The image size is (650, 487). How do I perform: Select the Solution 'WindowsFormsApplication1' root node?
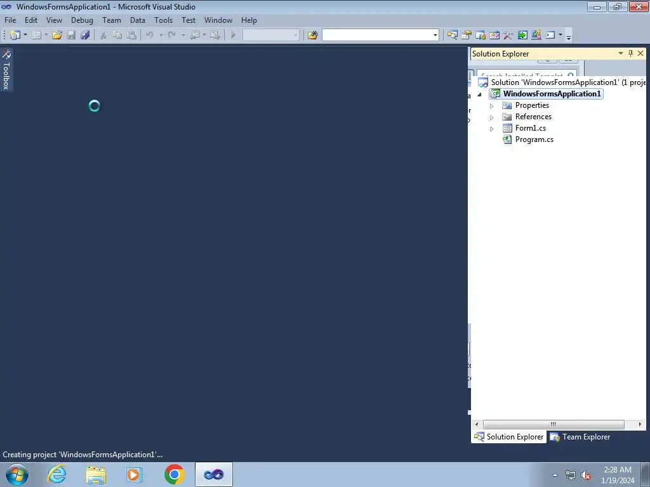tap(562, 82)
